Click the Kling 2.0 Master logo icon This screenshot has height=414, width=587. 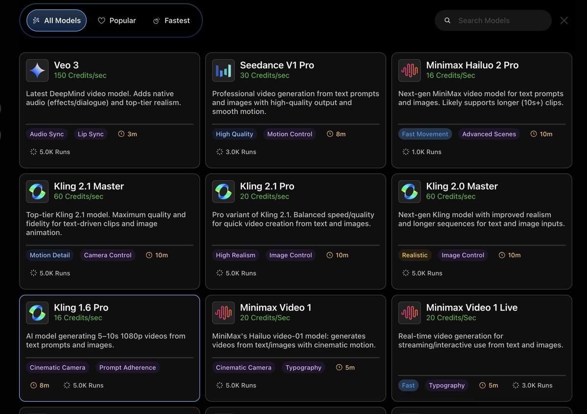click(x=409, y=191)
